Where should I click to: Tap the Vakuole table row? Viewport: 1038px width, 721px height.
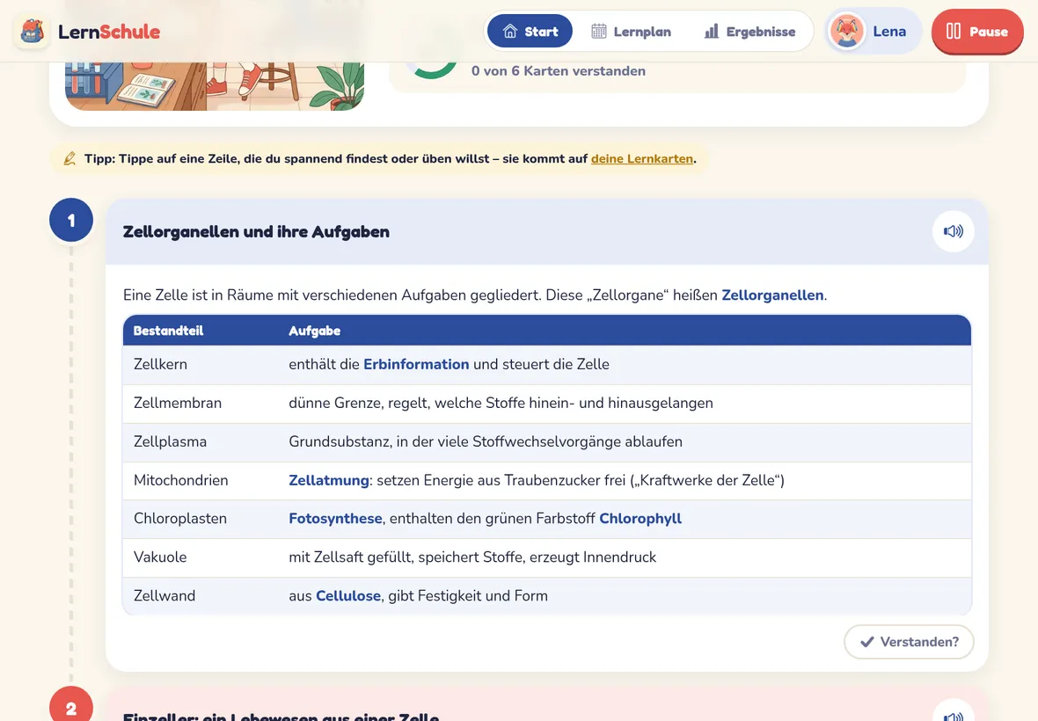pos(547,557)
